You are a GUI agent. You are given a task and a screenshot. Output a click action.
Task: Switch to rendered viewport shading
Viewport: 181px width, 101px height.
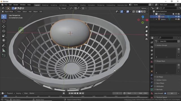tap(145, 12)
